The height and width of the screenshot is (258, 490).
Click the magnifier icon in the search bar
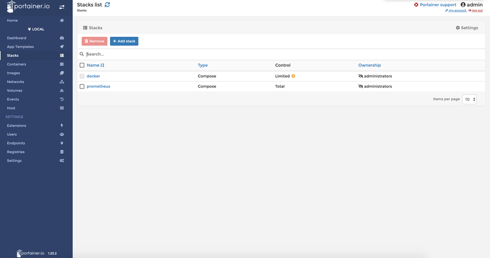click(x=82, y=54)
